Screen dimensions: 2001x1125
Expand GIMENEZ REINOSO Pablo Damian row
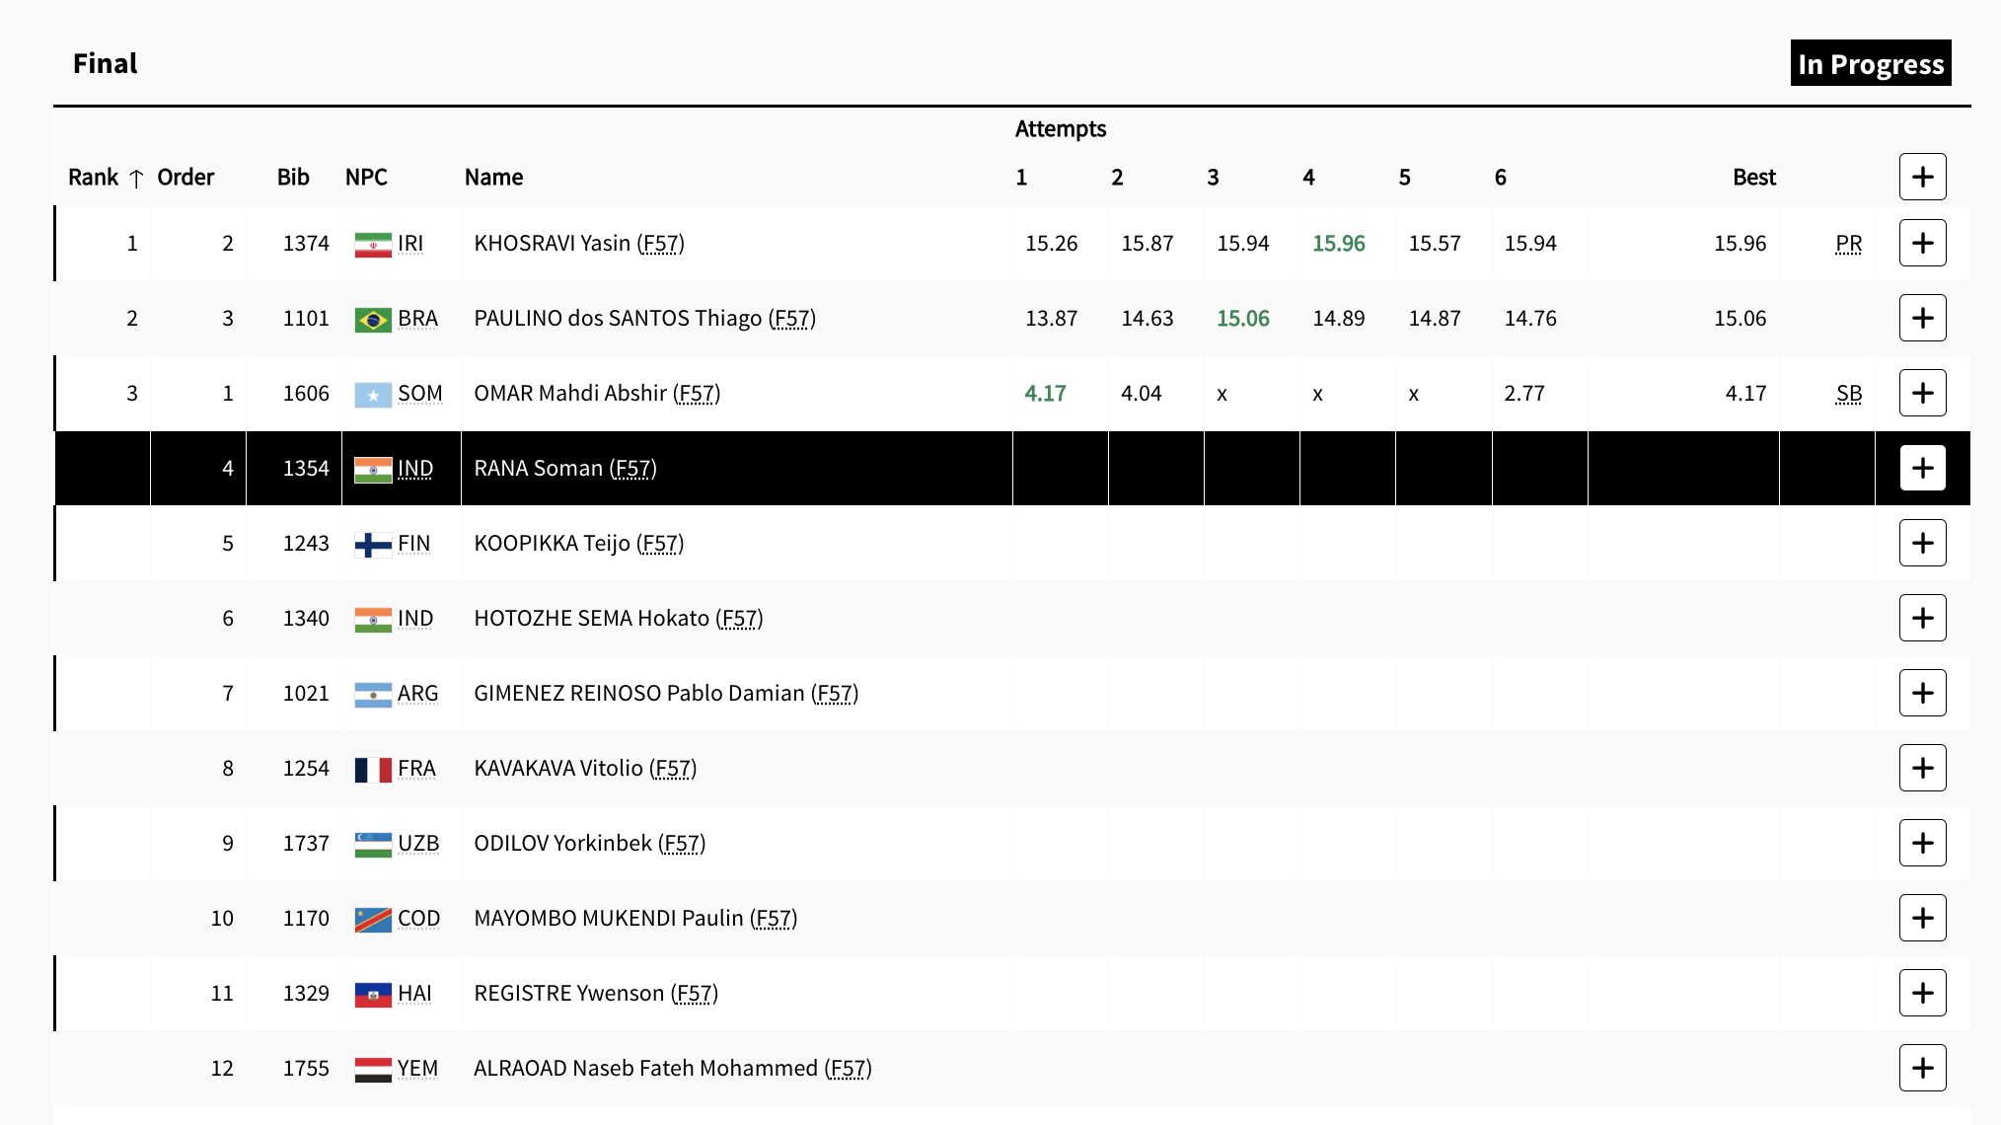point(1922,693)
